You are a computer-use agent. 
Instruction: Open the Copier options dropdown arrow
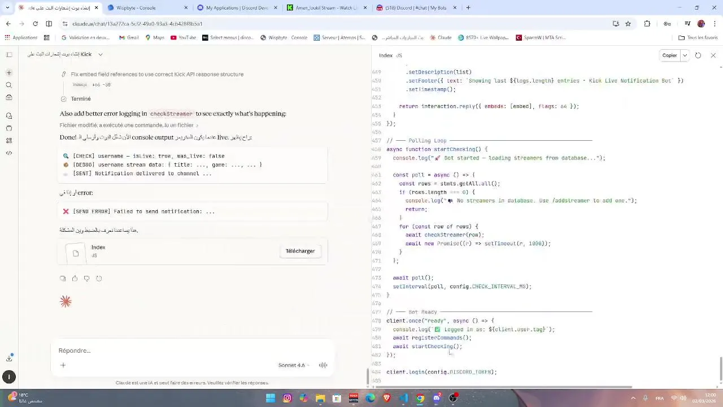(685, 55)
